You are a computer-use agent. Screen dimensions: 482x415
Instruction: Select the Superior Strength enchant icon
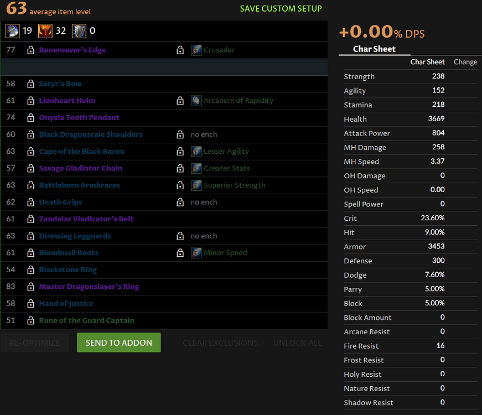click(196, 185)
